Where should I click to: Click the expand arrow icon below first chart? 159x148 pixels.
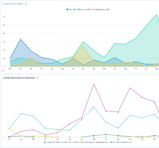pos(3,71)
